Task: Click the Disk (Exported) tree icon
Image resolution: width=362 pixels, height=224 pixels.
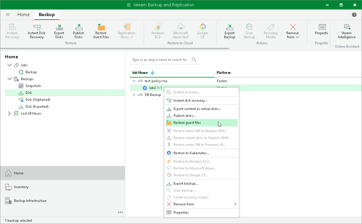Action: tap(21, 107)
